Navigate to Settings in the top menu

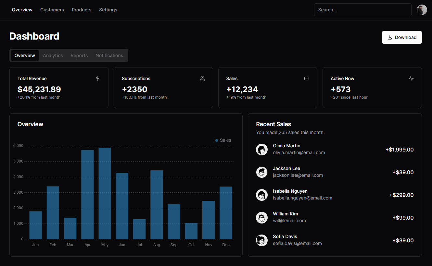coord(108,10)
